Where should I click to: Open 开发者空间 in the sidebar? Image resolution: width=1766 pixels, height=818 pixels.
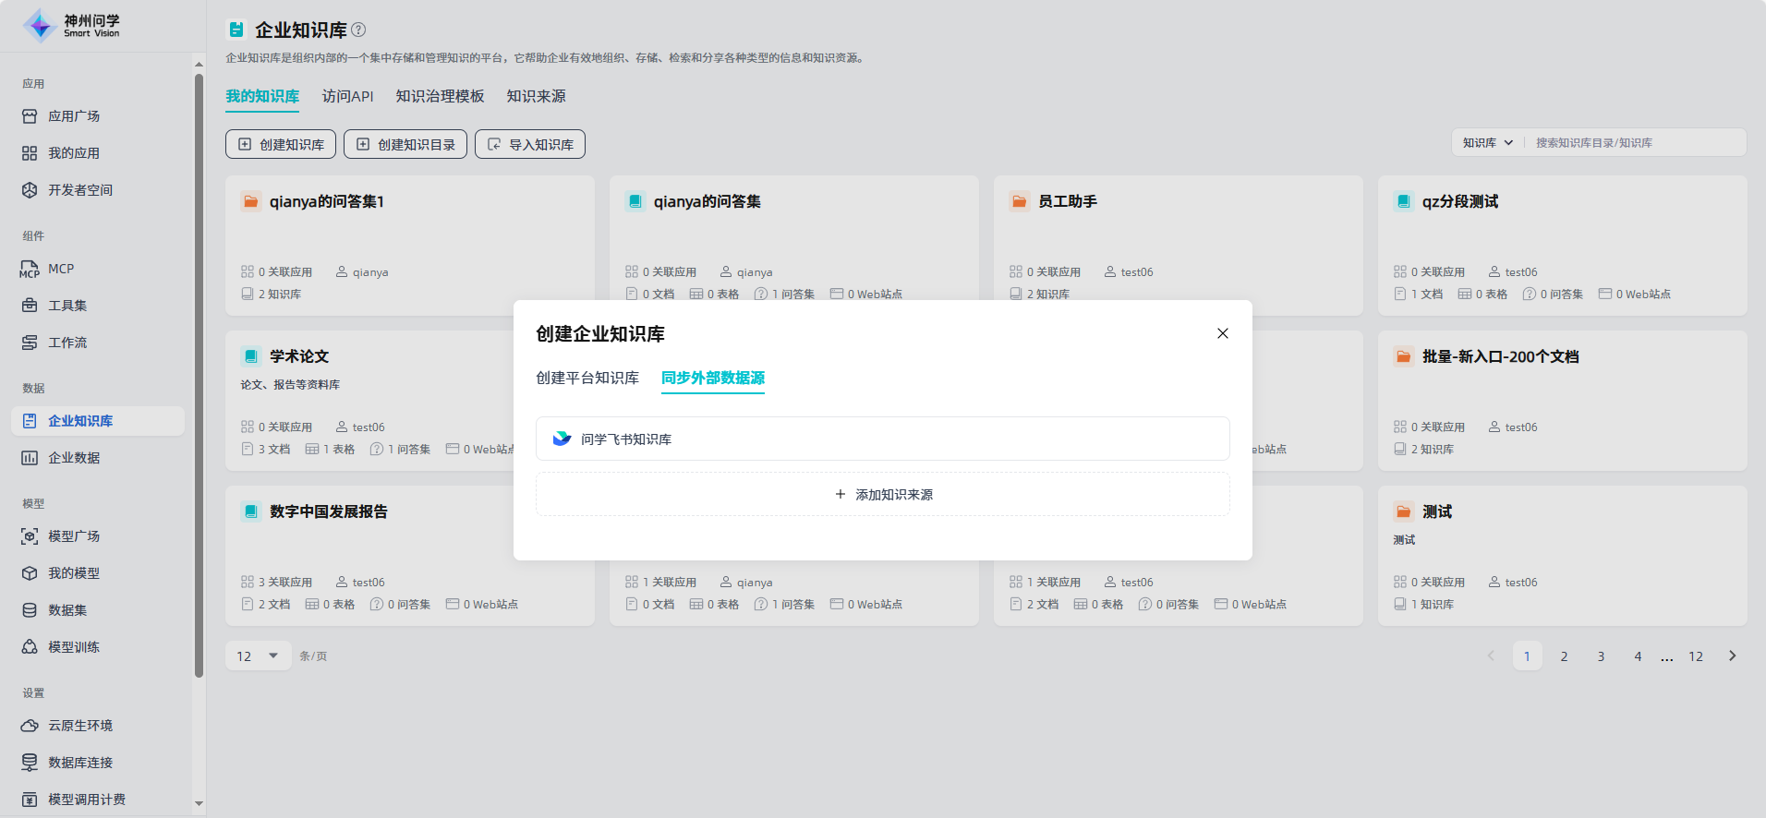pyautogui.click(x=79, y=190)
